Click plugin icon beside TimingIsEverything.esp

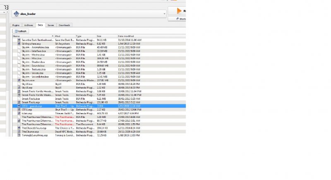pos(19,135)
